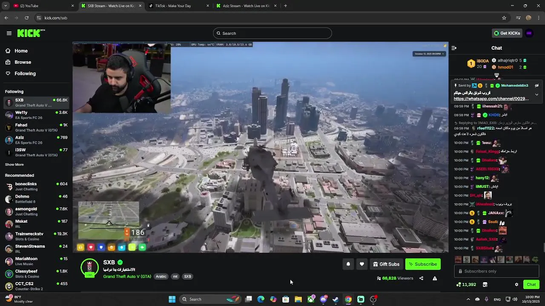
Task: Open tab search dropdown arrow
Action: [5, 6]
